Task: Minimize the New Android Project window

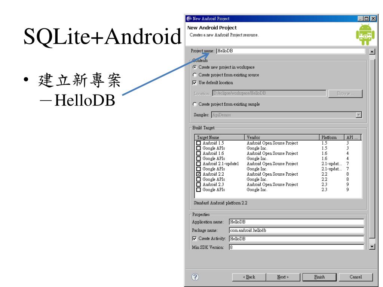Action: pyautogui.click(x=361, y=19)
